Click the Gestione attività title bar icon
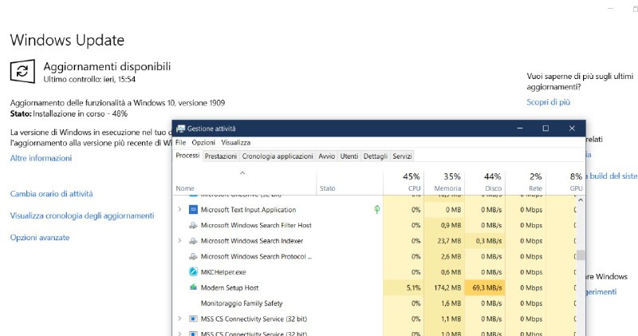Viewport: 638px width, 336px height. tap(180, 128)
